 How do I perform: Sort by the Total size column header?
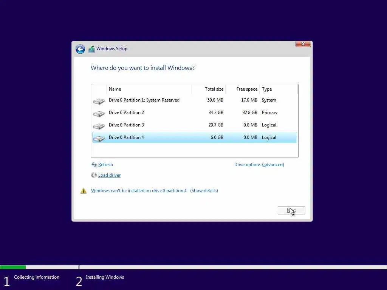pos(208,89)
